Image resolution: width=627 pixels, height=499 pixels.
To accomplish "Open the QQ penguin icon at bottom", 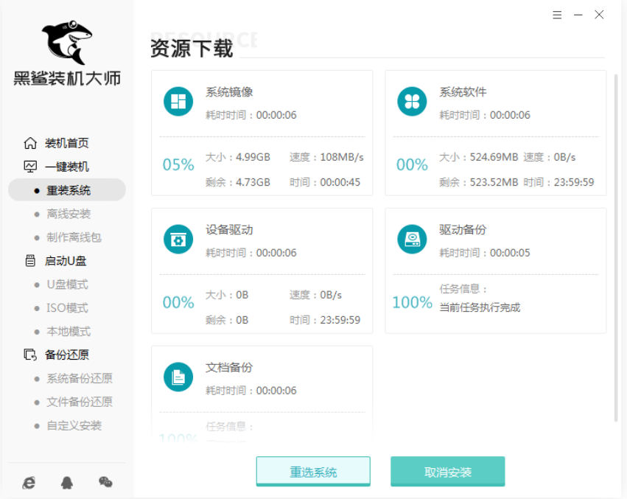I will point(67,482).
